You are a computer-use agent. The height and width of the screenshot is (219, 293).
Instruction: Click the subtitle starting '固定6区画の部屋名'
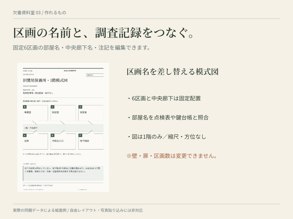pyautogui.click(x=82, y=48)
